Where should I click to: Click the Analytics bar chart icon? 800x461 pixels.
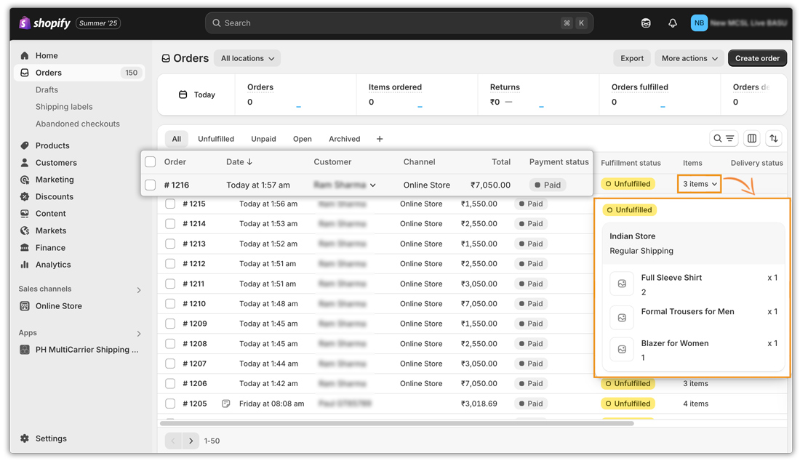[25, 265]
